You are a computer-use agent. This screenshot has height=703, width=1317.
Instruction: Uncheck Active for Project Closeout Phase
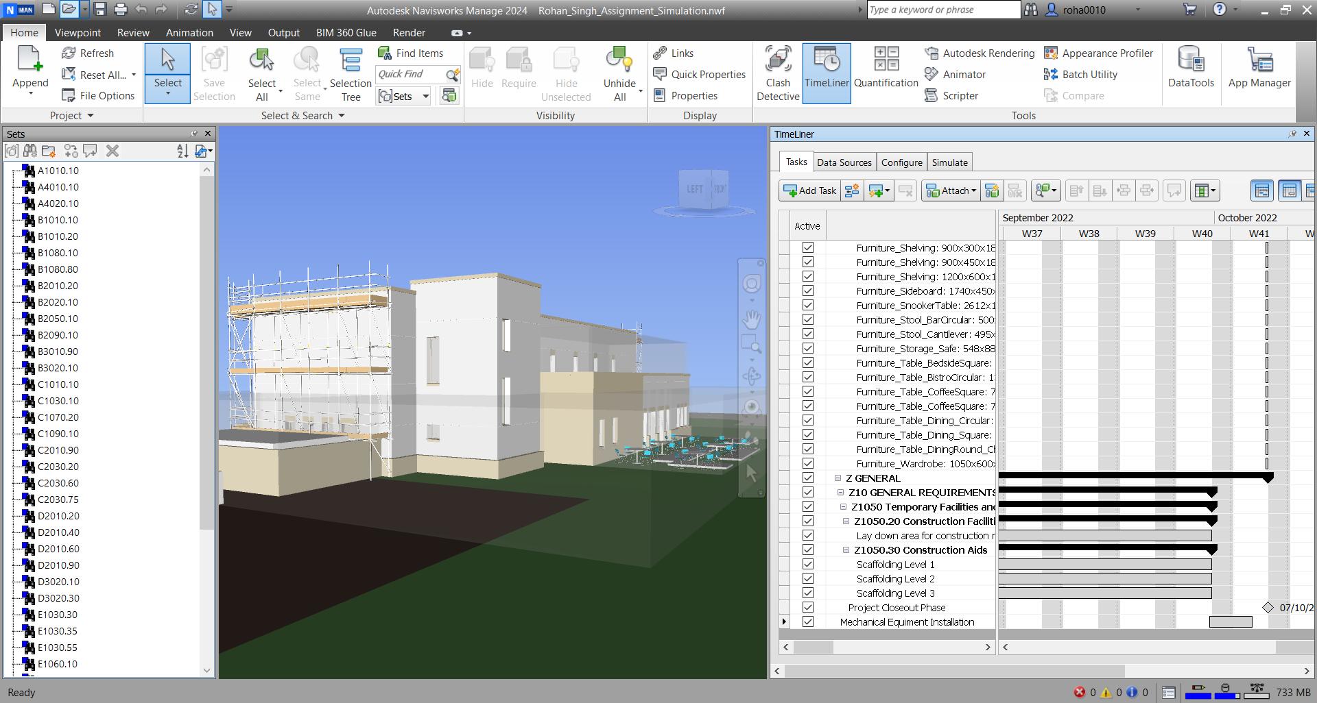click(x=808, y=608)
